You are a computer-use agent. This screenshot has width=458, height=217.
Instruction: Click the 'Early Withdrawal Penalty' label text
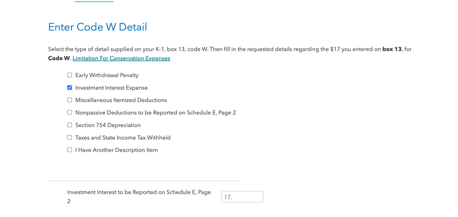coord(107,75)
